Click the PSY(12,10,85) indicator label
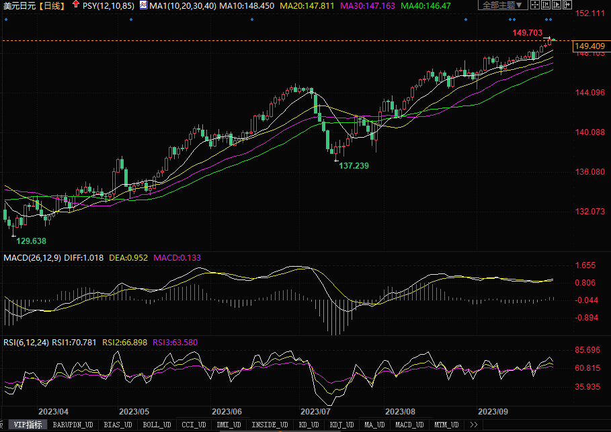The width and height of the screenshot is (611, 432). 108,5
